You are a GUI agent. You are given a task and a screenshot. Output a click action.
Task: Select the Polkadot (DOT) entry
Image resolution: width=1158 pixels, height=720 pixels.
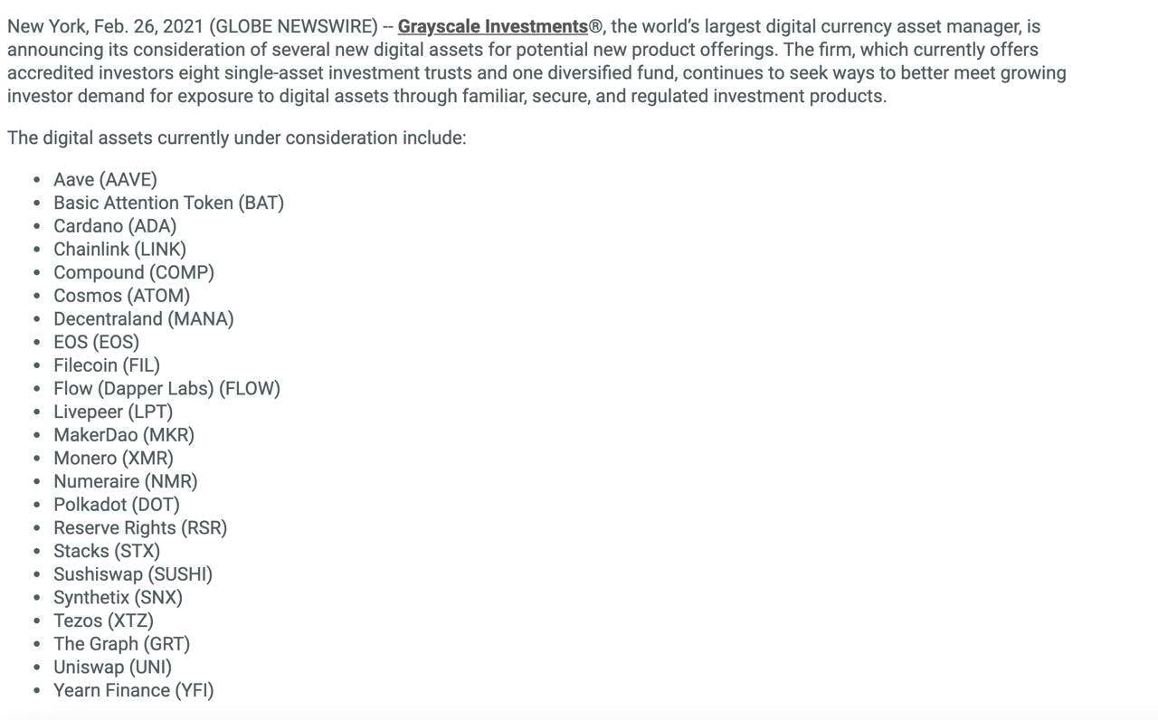click(x=117, y=505)
